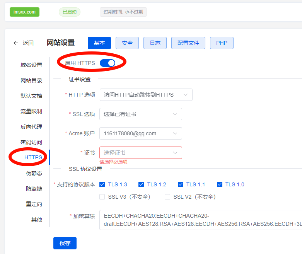Click the back arrow icon next to 返回
The width and height of the screenshot is (302, 254).
16,43
